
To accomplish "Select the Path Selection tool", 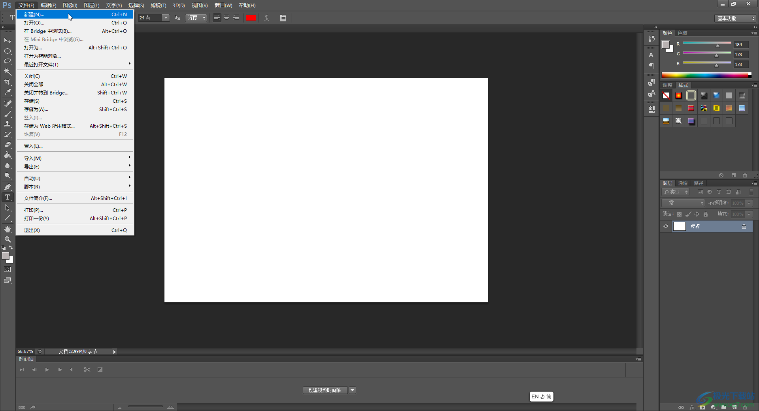I will click(x=8, y=207).
